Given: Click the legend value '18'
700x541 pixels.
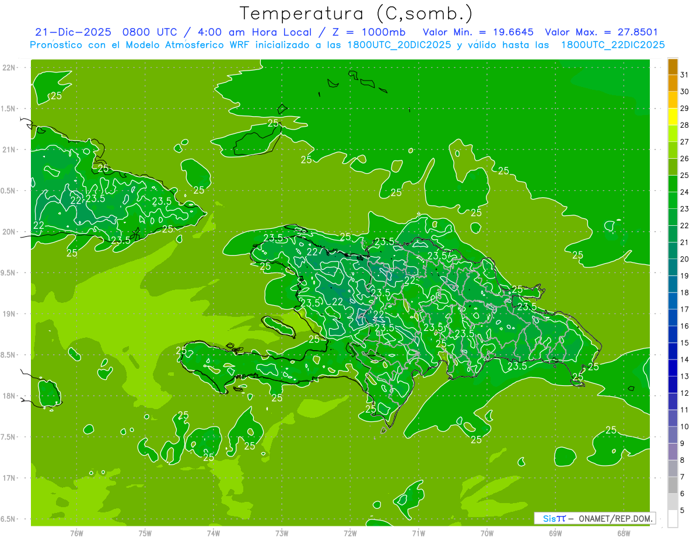Looking at the screenshot, I should [x=685, y=292].
